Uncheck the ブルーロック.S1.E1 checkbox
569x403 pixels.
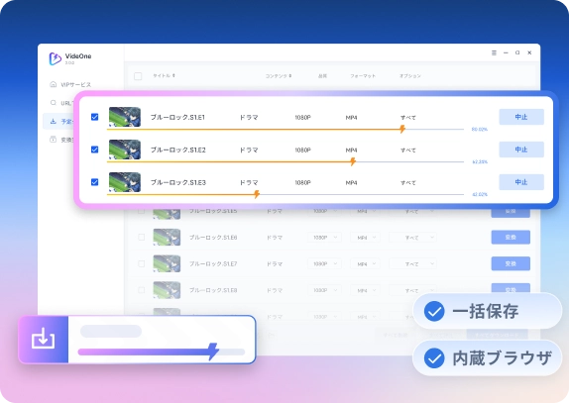pyautogui.click(x=95, y=117)
